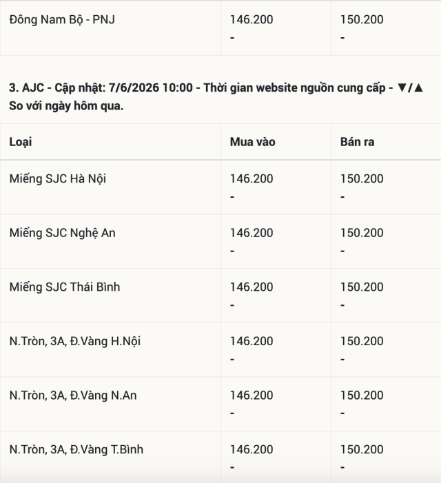Image resolution: width=441 pixels, height=483 pixels.
Task: Click the Miếng SJC Thái Bình sell price
Action: [x=362, y=287]
